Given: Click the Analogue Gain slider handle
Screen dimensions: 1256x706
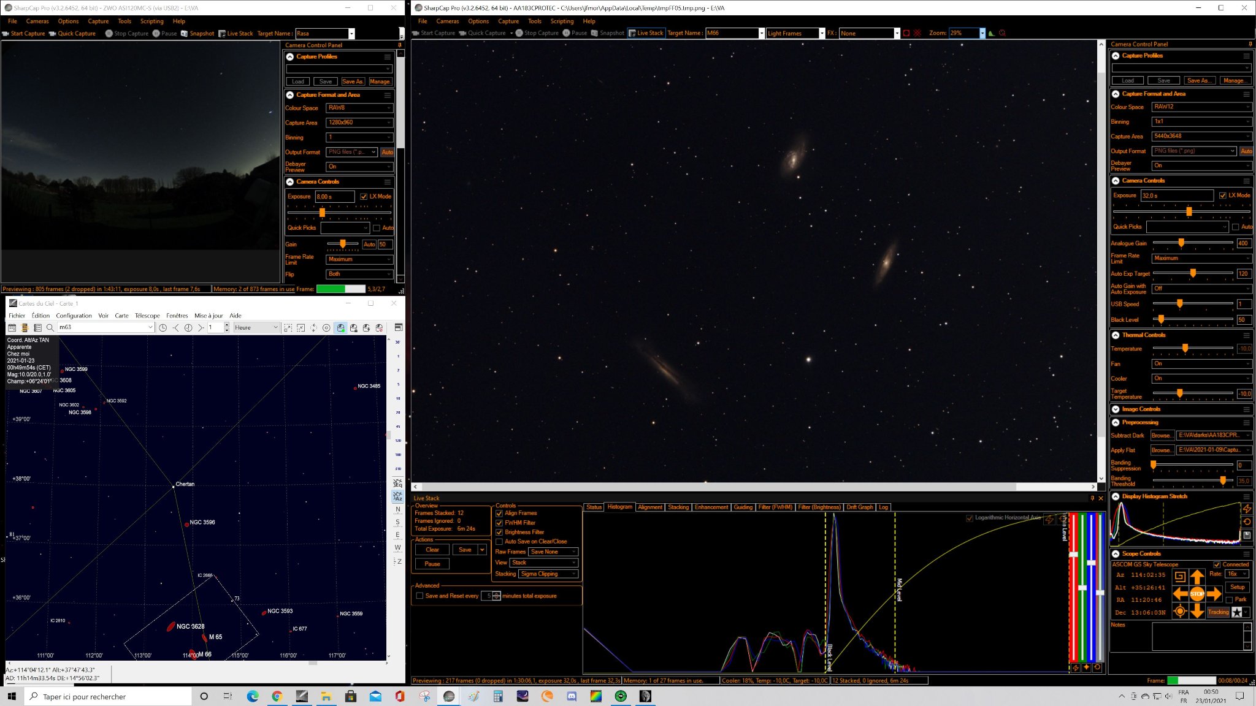Looking at the screenshot, I should click(x=1181, y=243).
